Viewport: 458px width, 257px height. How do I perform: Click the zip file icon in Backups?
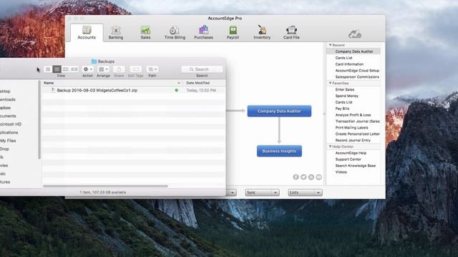52,91
